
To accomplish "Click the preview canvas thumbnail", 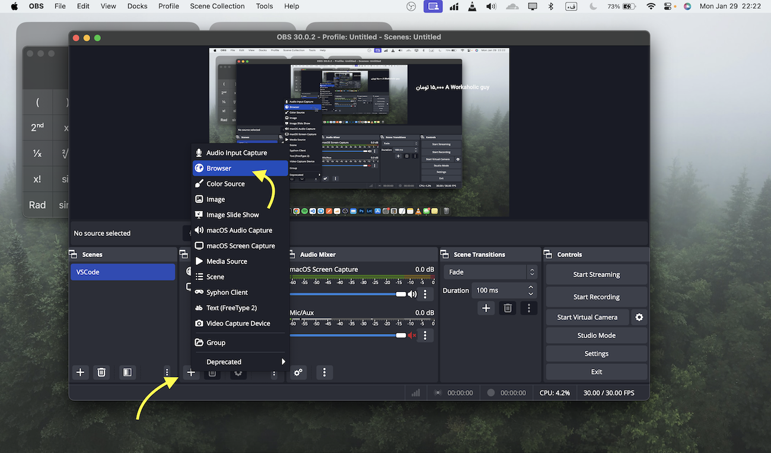I will point(359,132).
